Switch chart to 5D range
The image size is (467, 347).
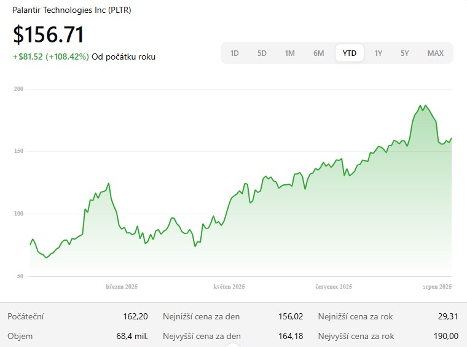click(262, 53)
